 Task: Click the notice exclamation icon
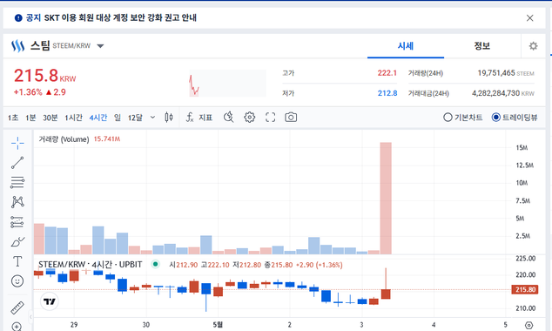18,18
